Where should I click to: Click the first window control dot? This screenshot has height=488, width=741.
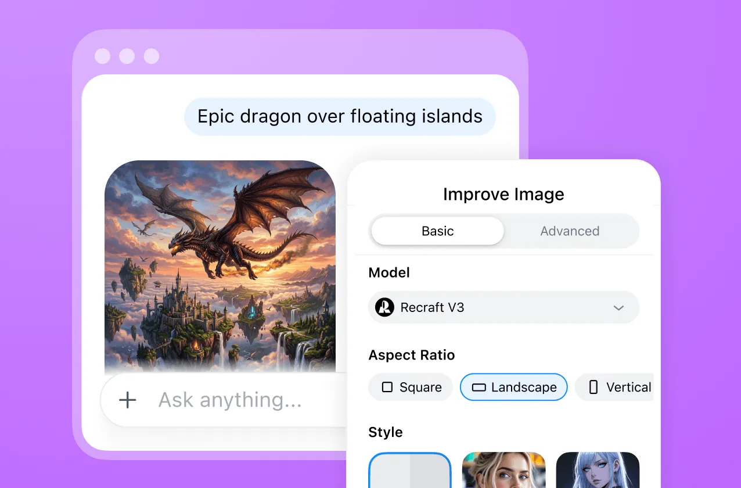(103, 56)
